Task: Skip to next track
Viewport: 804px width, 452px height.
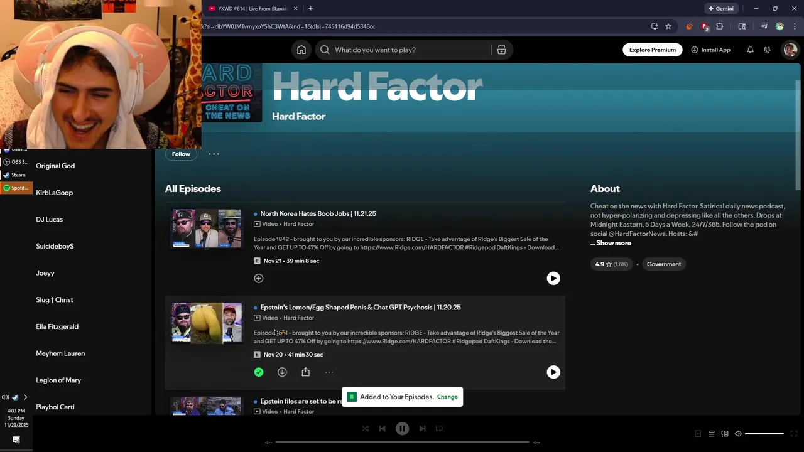Action: pos(423,429)
